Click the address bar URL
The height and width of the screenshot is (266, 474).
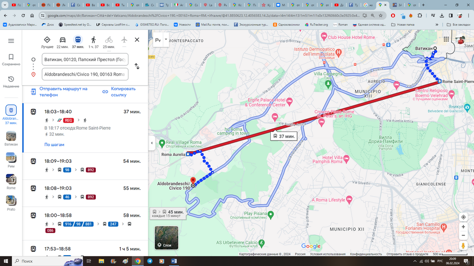(x=203, y=16)
